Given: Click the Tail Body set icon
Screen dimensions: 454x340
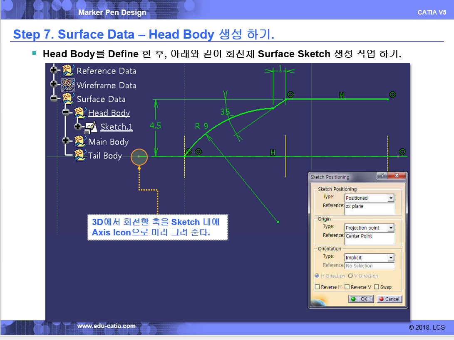Looking at the screenshot, I should 79,156.
